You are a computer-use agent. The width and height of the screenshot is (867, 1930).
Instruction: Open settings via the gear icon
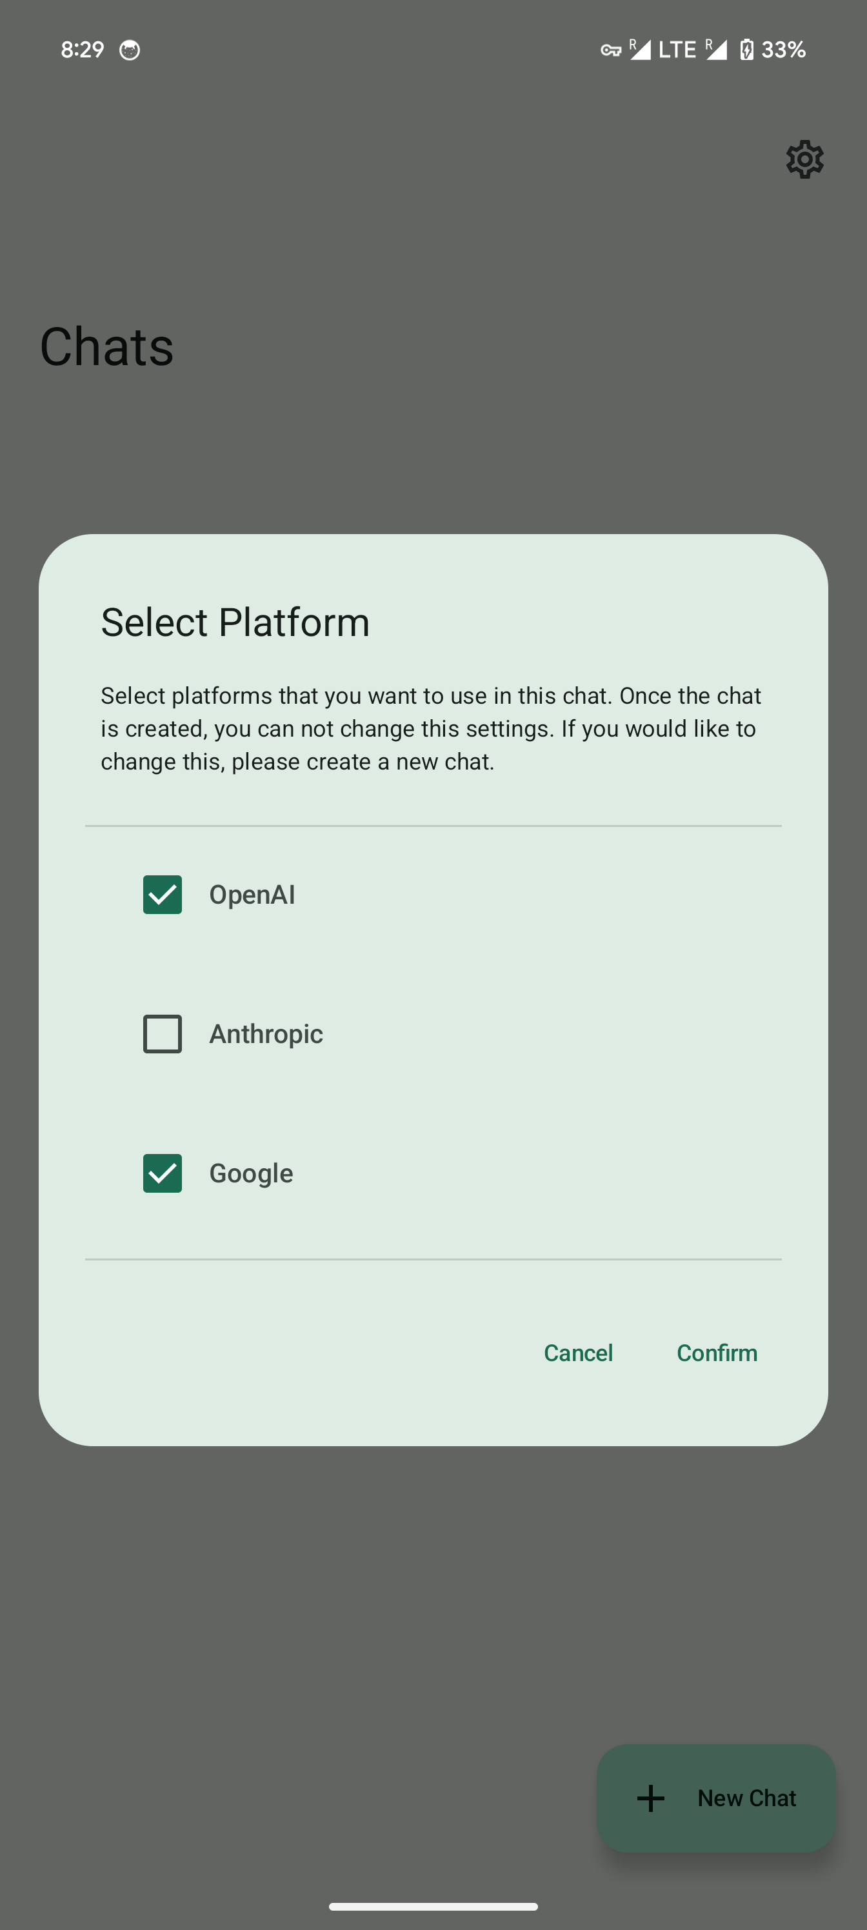[x=804, y=159]
